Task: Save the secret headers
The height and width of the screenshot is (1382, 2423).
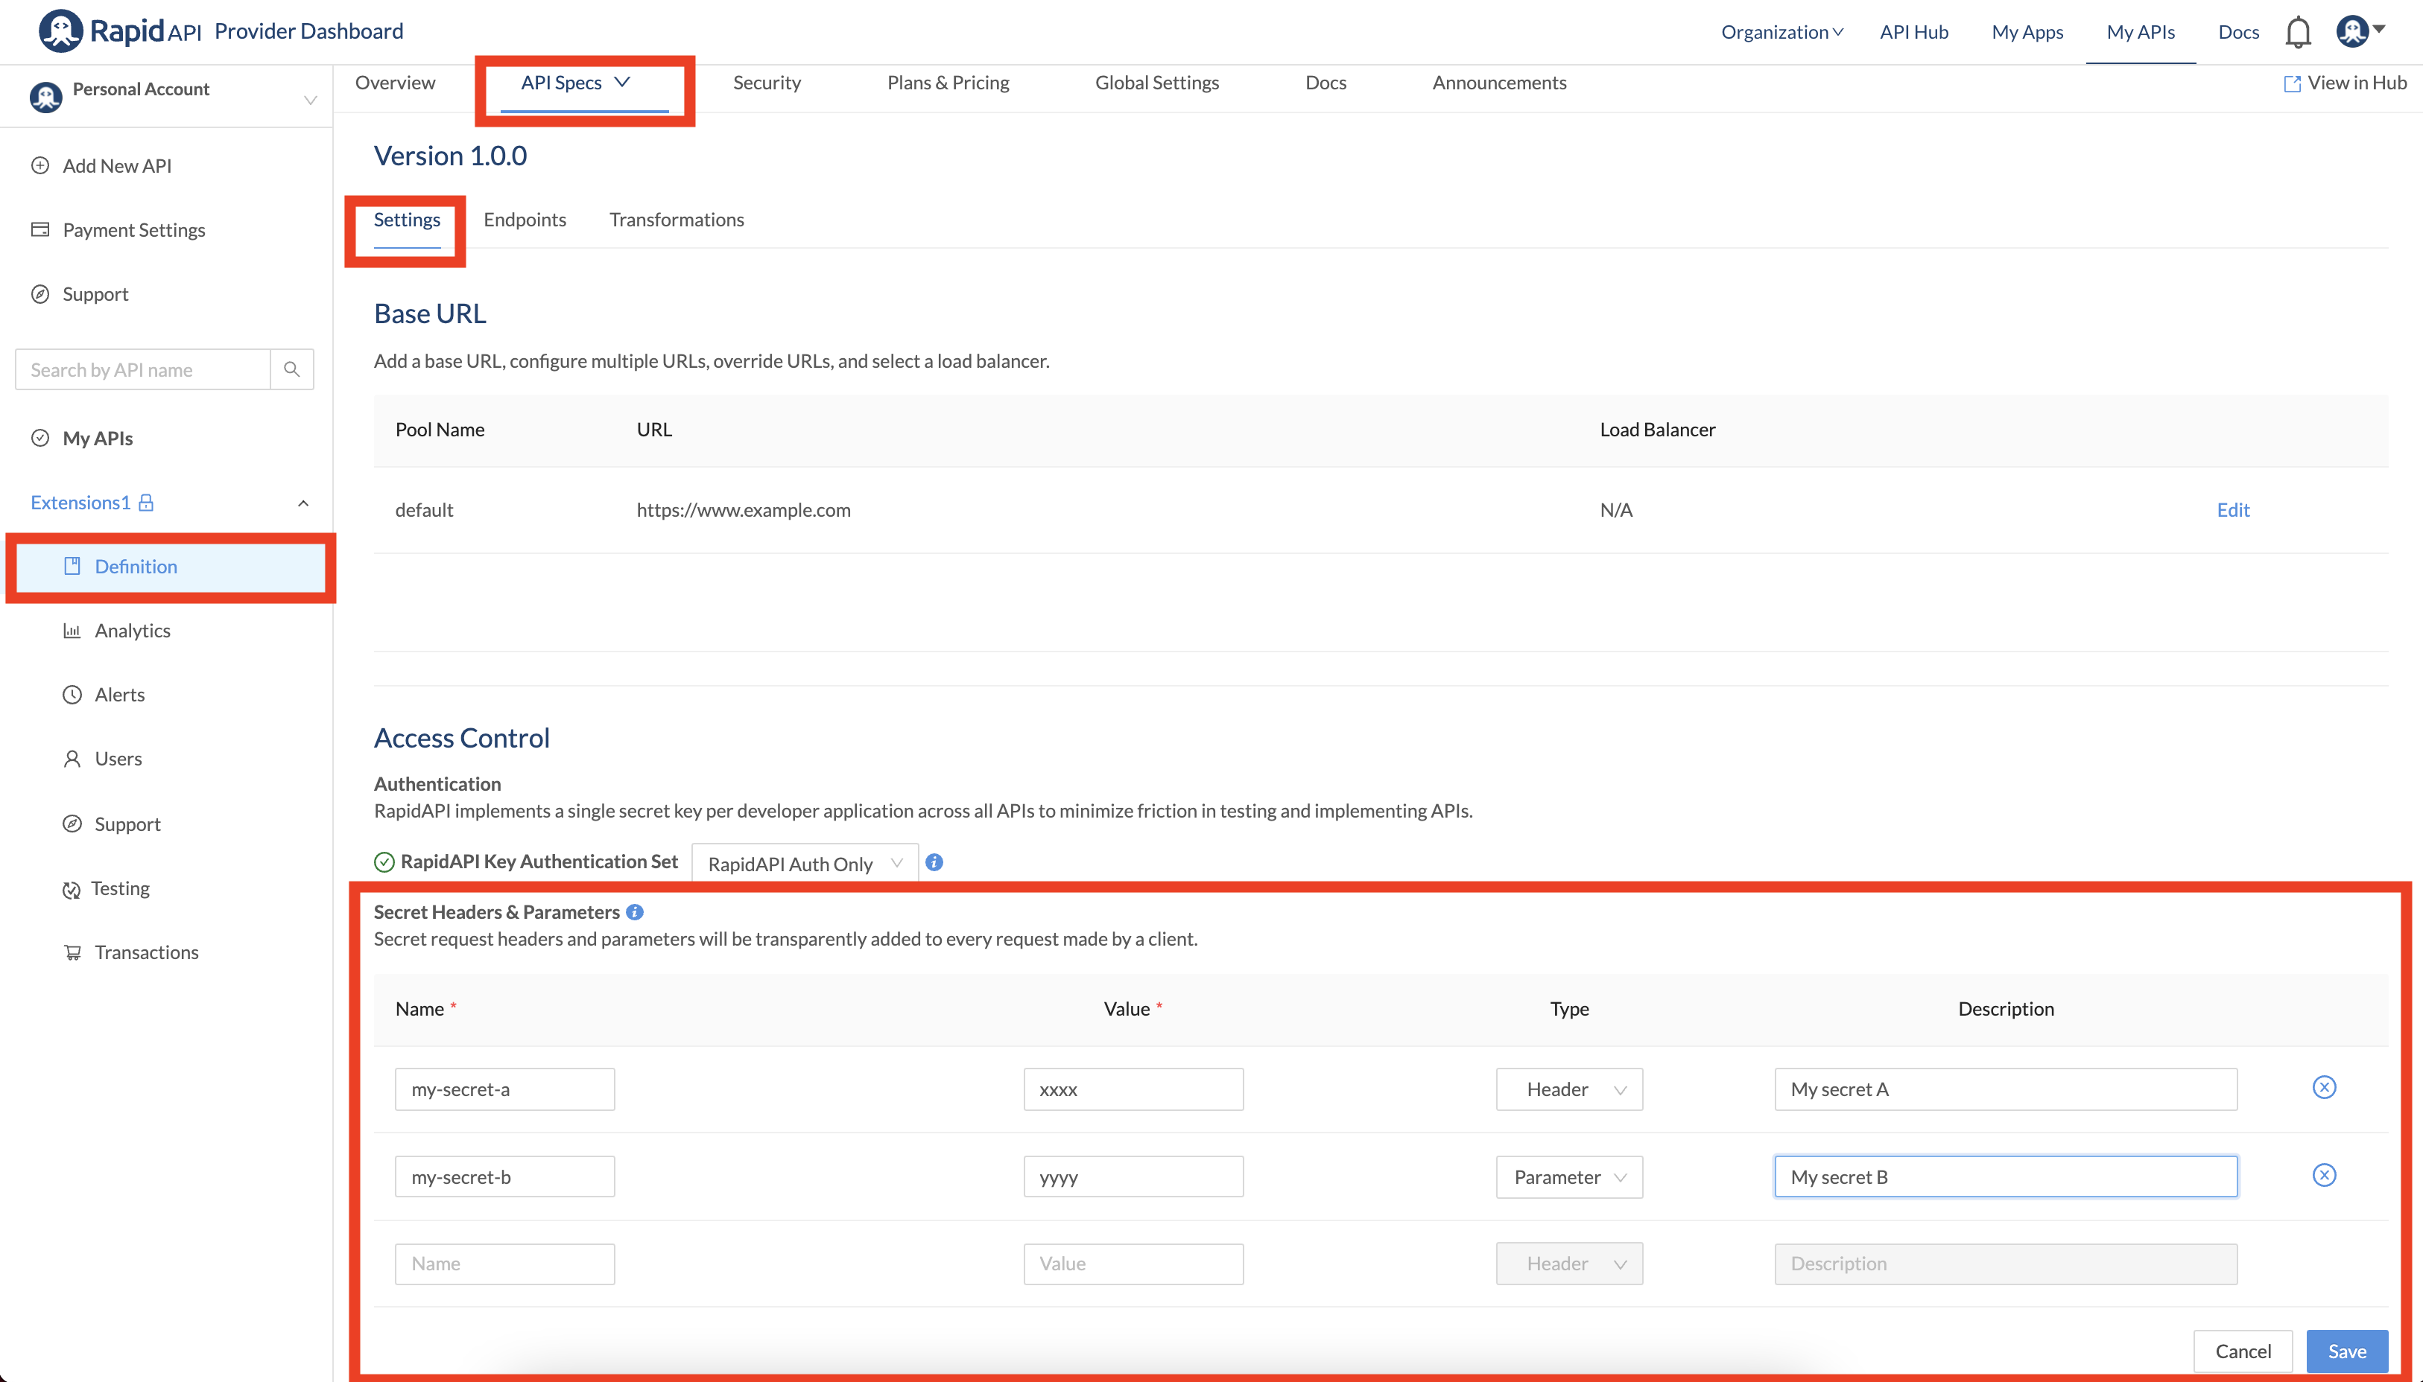Action: click(2346, 1350)
